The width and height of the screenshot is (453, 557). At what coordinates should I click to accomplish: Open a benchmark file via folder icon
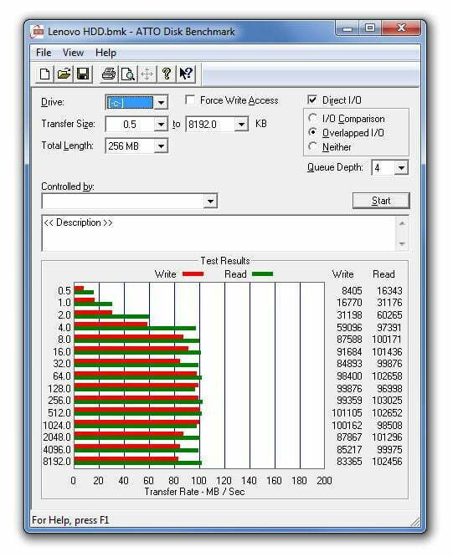pos(64,74)
